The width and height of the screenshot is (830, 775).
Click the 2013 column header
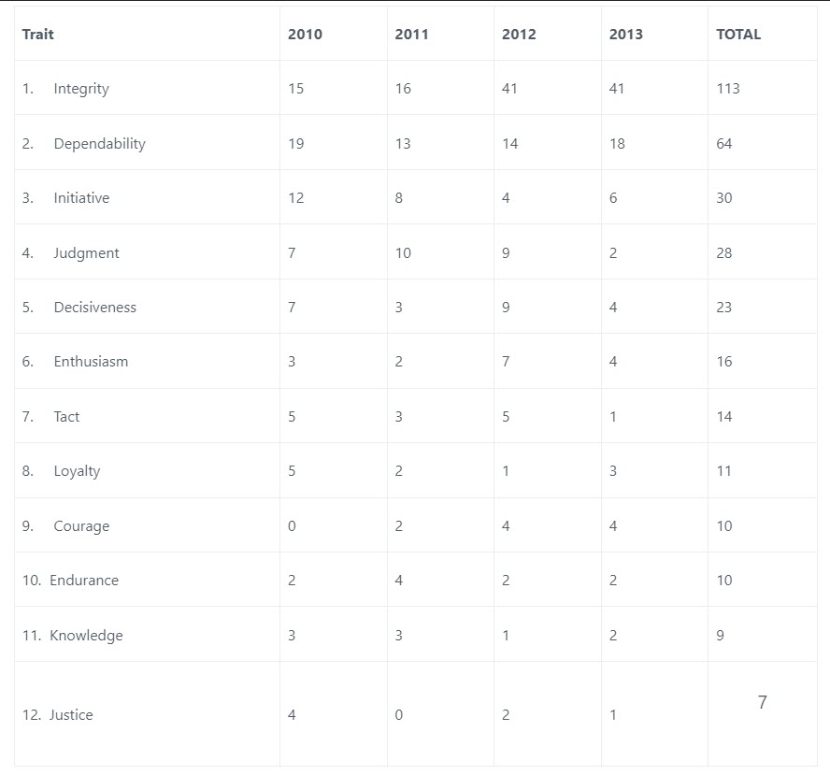(x=625, y=35)
